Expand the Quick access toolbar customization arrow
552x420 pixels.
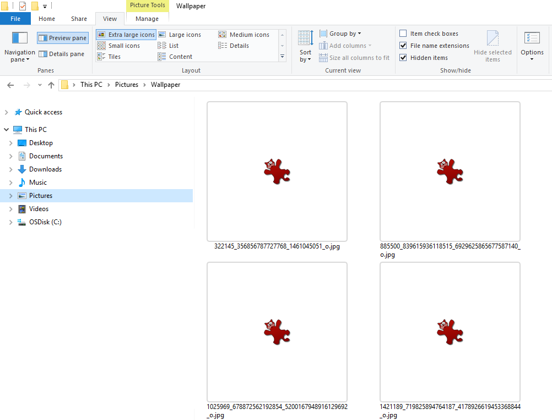coord(44,6)
